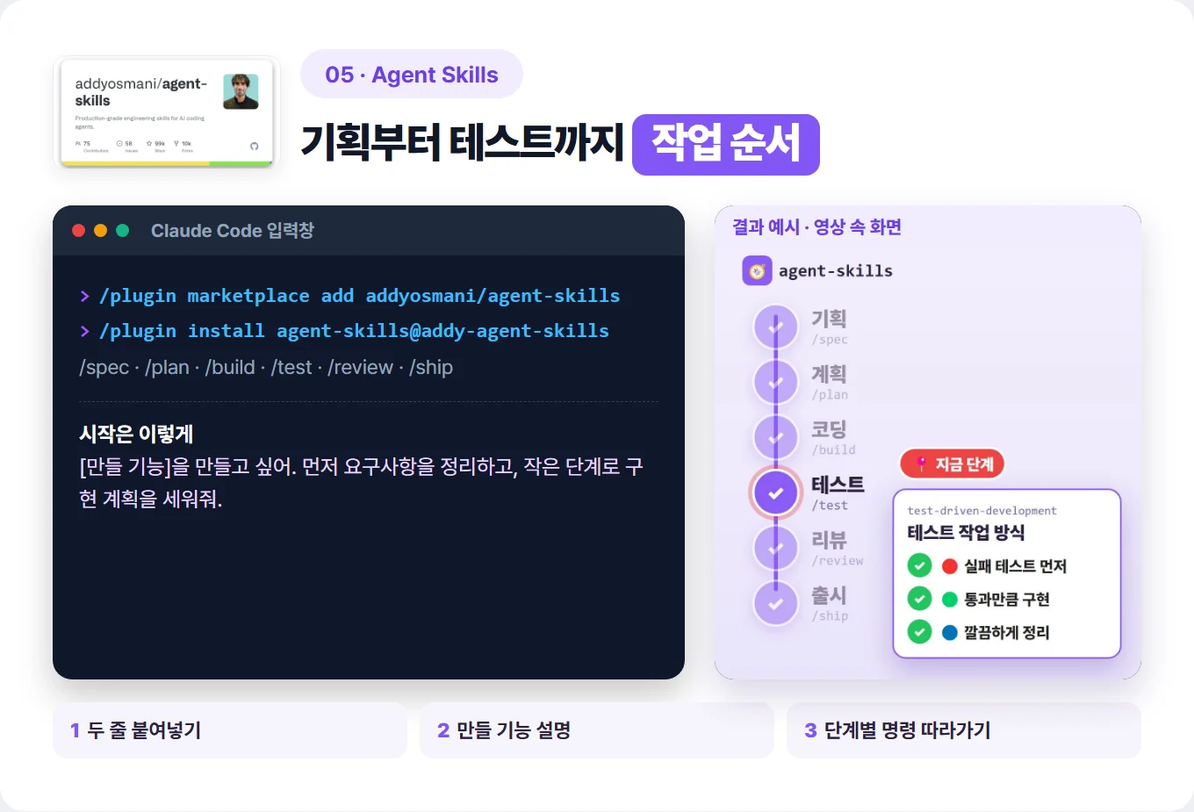The image size is (1194, 812).
Task: Click the issues icon beside 58
Action: click(119, 143)
